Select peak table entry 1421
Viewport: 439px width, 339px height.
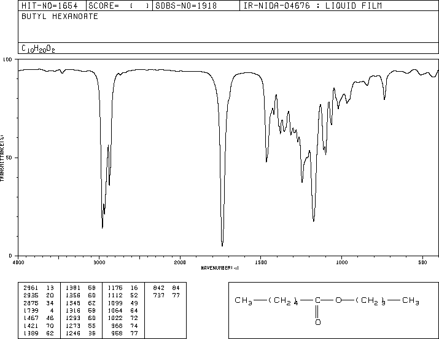click(x=31, y=326)
